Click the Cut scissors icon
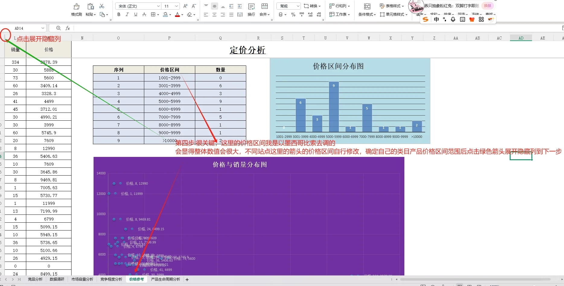The width and height of the screenshot is (564, 286). (x=102, y=6)
